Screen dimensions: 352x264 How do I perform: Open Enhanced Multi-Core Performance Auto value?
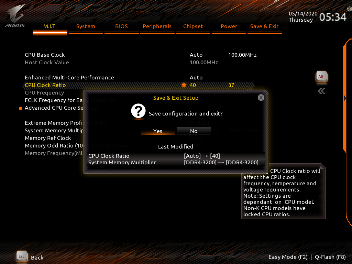pos(196,77)
